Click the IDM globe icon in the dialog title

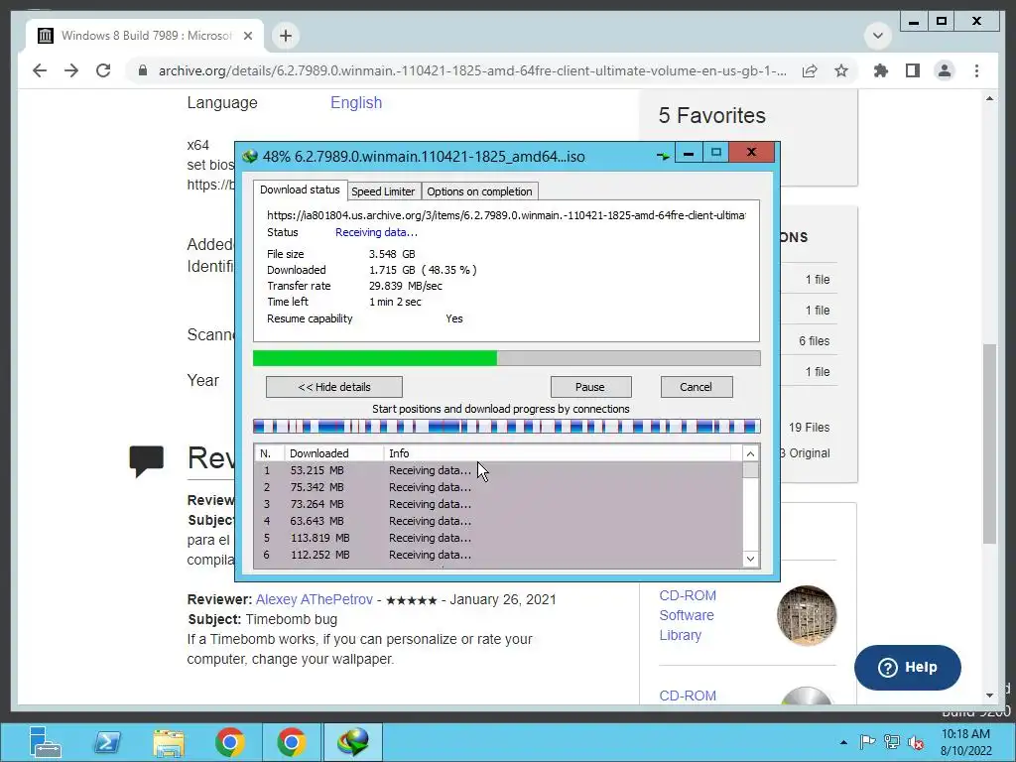250,156
